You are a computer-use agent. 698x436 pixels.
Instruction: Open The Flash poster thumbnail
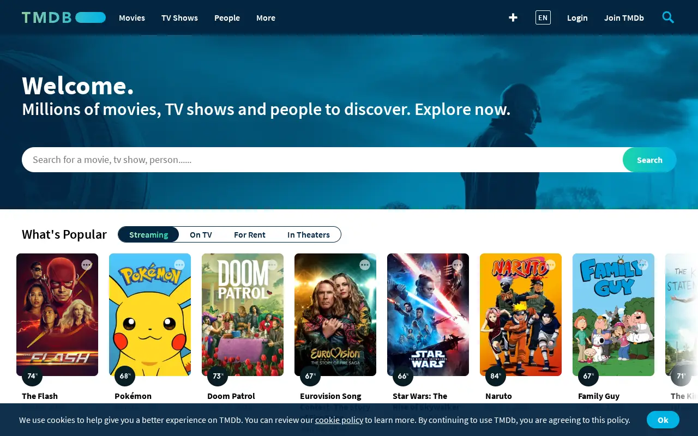57,314
